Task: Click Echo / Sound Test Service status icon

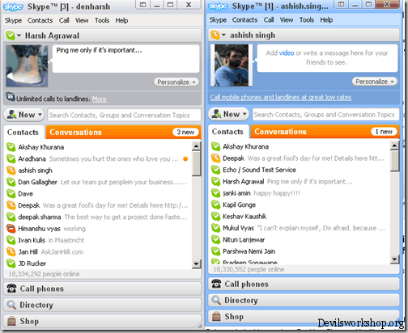Action: point(215,170)
